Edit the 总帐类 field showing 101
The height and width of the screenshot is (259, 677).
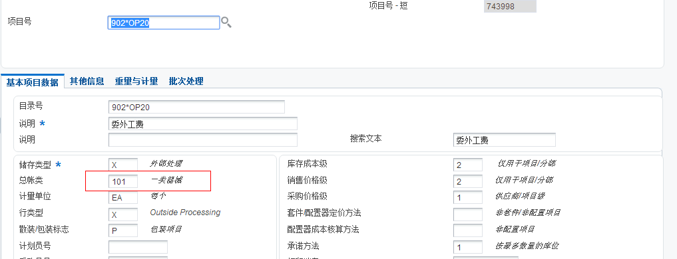(x=123, y=181)
